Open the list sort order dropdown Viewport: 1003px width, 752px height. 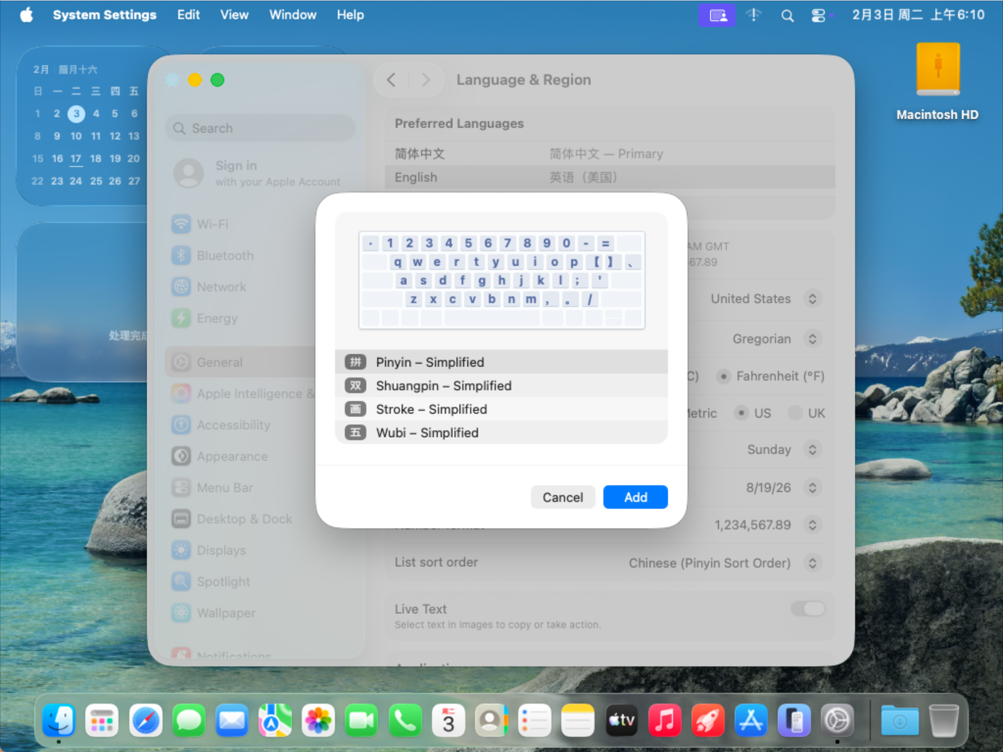tap(812, 563)
